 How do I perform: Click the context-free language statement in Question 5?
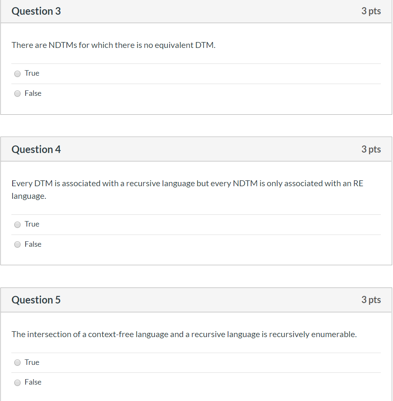coord(184,334)
